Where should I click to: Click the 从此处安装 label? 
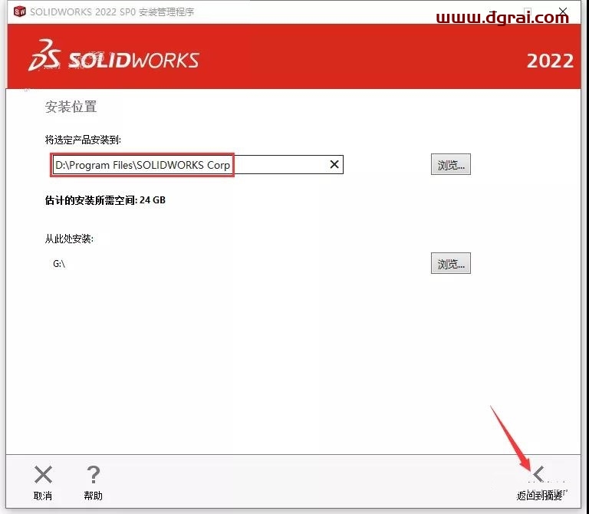[x=69, y=239]
